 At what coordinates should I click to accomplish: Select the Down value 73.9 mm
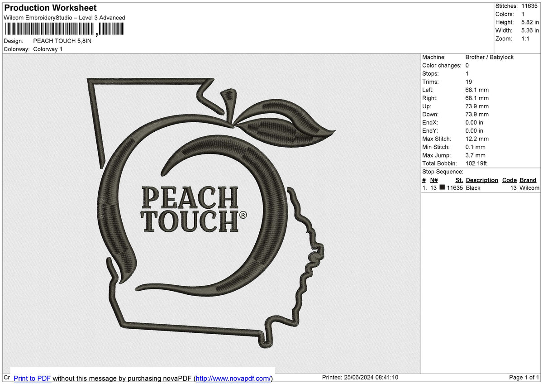477,114
